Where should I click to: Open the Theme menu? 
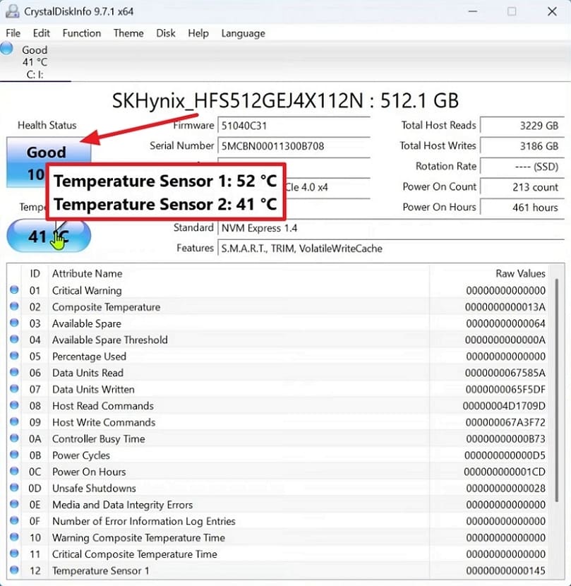point(128,33)
